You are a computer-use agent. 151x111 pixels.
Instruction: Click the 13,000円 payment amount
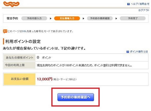45,79
